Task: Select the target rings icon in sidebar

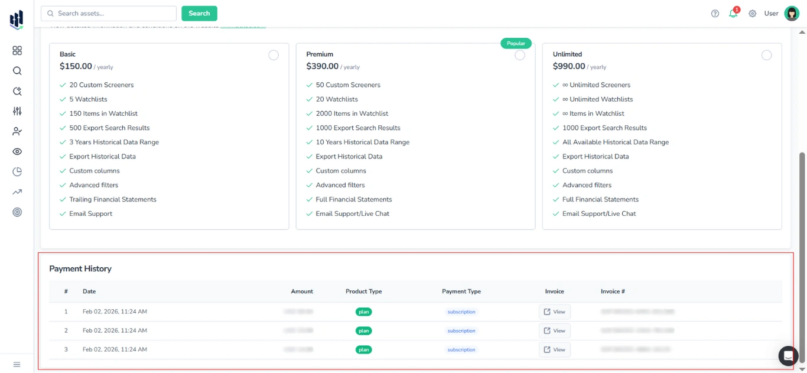Action: point(17,212)
